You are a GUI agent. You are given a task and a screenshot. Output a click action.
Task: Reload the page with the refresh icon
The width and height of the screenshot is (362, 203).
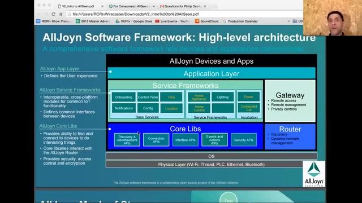tap(54, 14)
